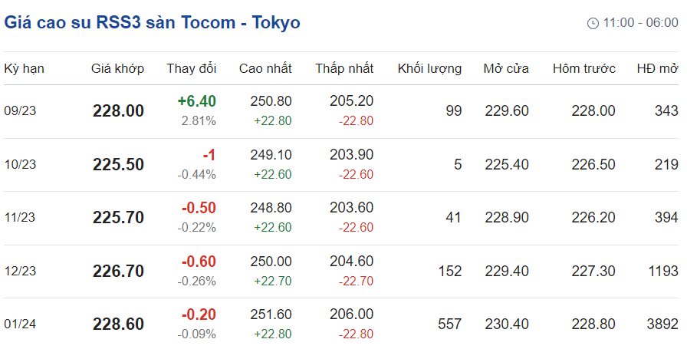Viewport: 687px width, 349px height.
Task: Select the 09/23 contract row label
Action: click(20, 111)
